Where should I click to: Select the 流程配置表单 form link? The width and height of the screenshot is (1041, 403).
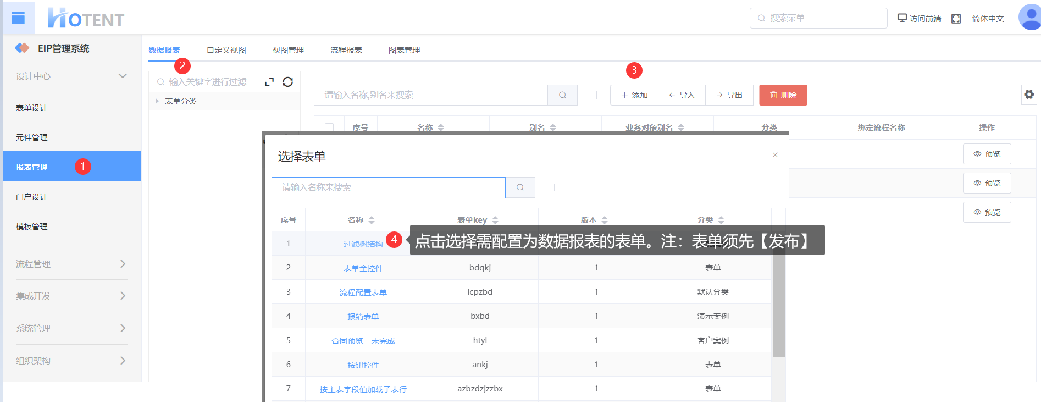pos(363,292)
